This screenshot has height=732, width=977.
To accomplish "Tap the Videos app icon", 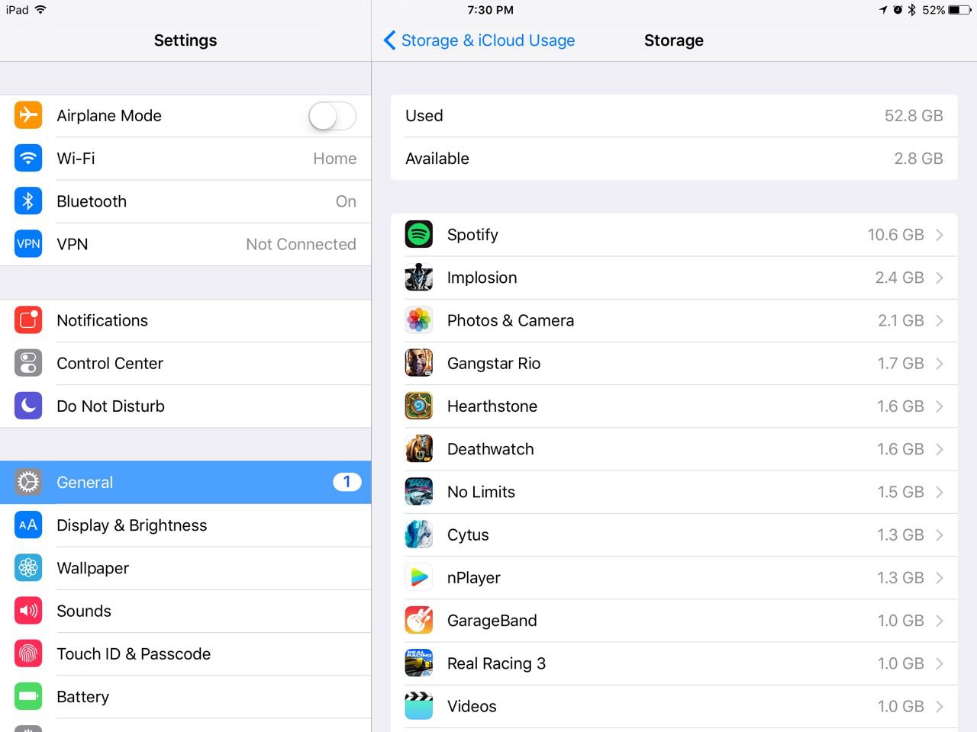I will tap(419, 706).
